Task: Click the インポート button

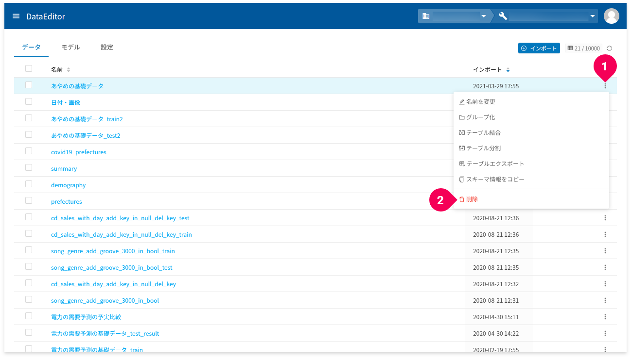Action: tap(539, 49)
